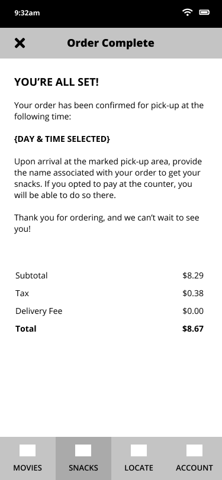Click the YOU'RE ALL SET! heading
This screenshot has height=480, width=222.
pos(56,82)
